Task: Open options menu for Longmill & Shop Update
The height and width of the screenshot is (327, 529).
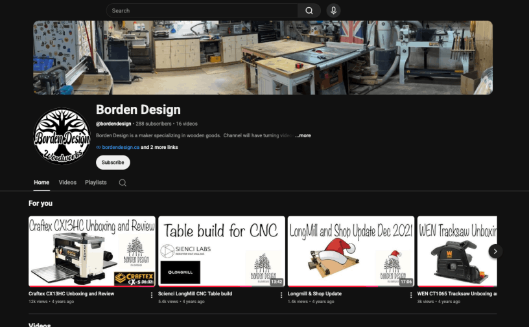Action: [410, 295]
